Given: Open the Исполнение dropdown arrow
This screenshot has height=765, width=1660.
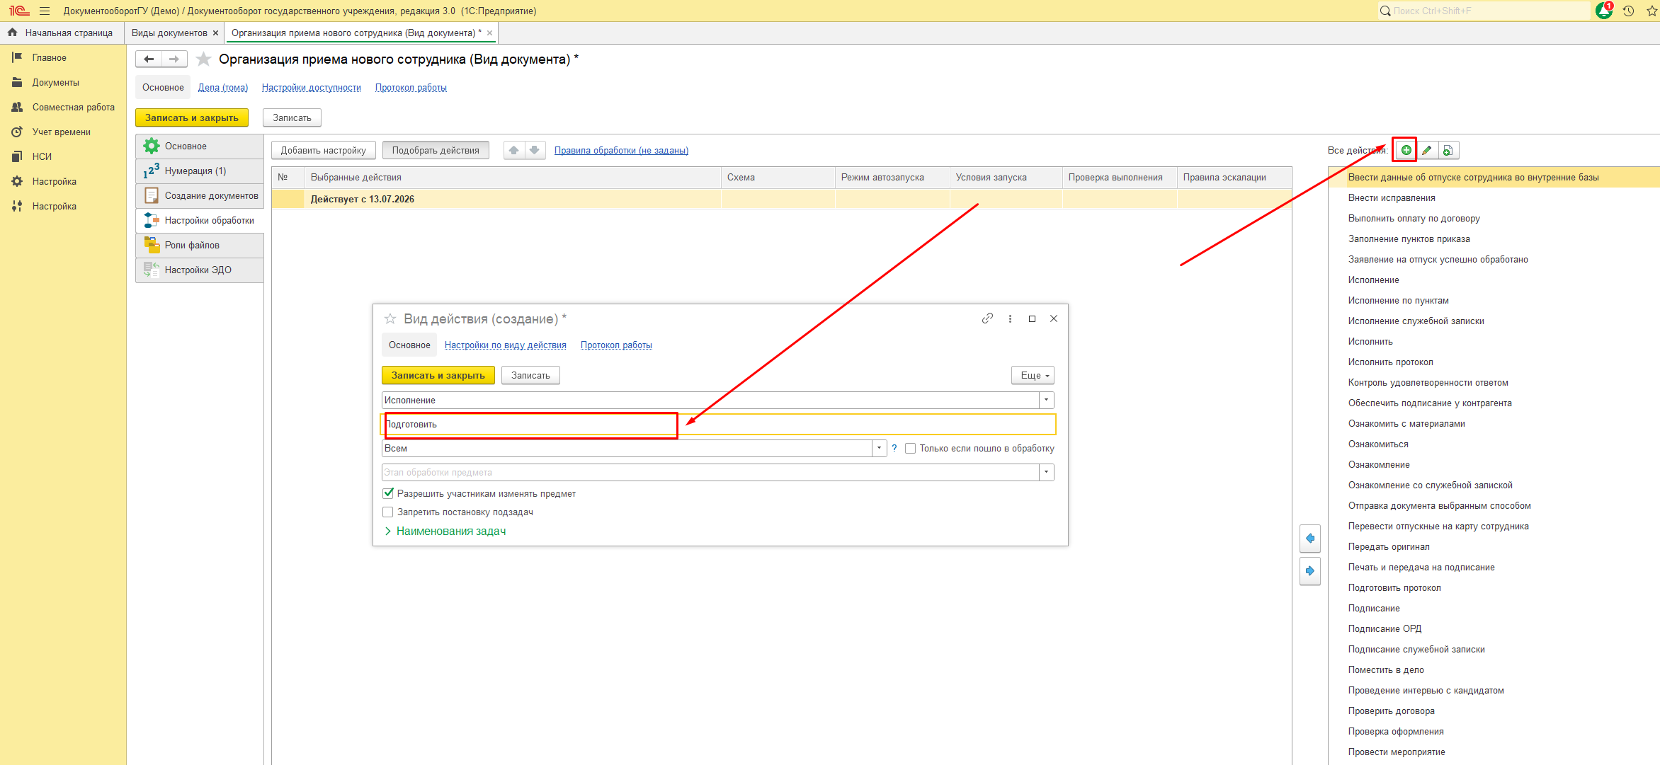Looking at the screenshot, I should (1046, 400).
